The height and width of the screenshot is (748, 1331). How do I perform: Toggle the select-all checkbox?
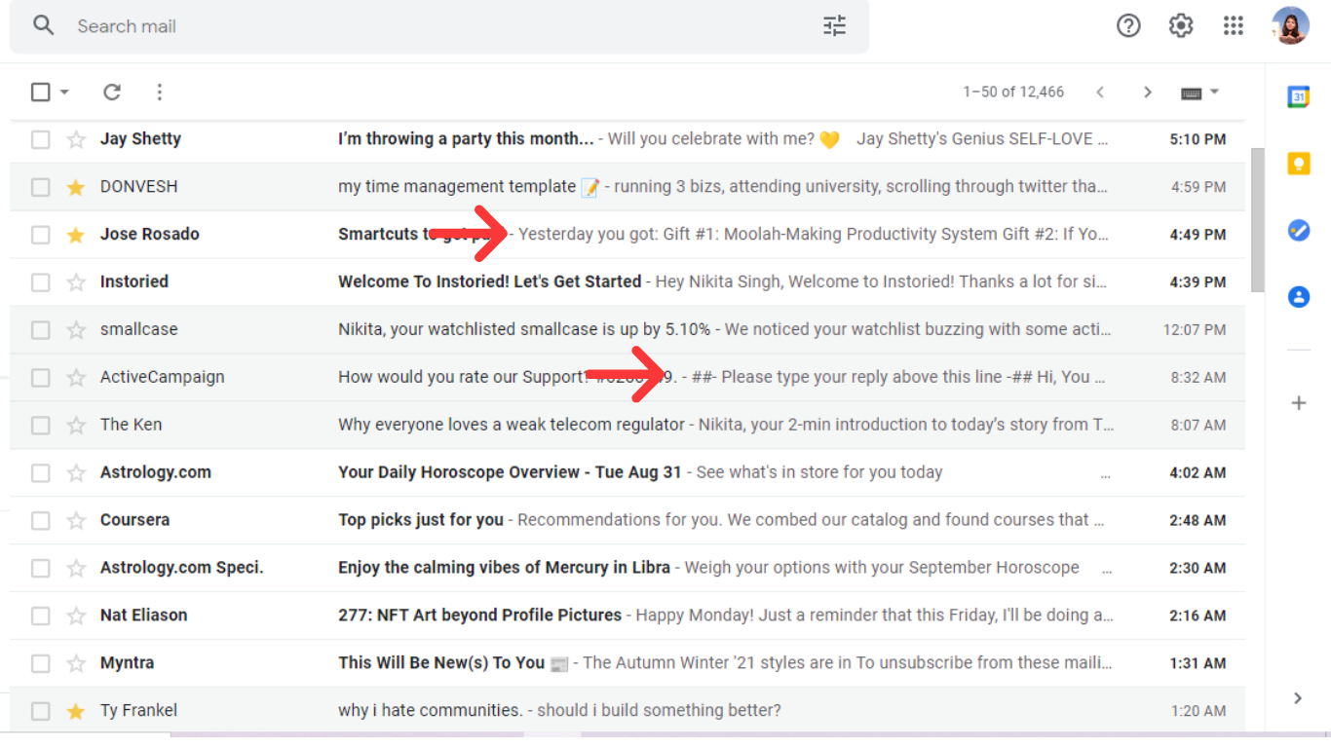40,92
